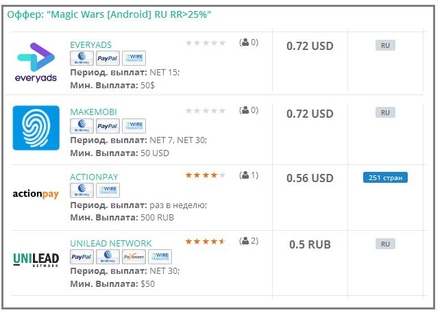Open the EVERYADS network link
442x317 pixels.
tap(90, 45)
